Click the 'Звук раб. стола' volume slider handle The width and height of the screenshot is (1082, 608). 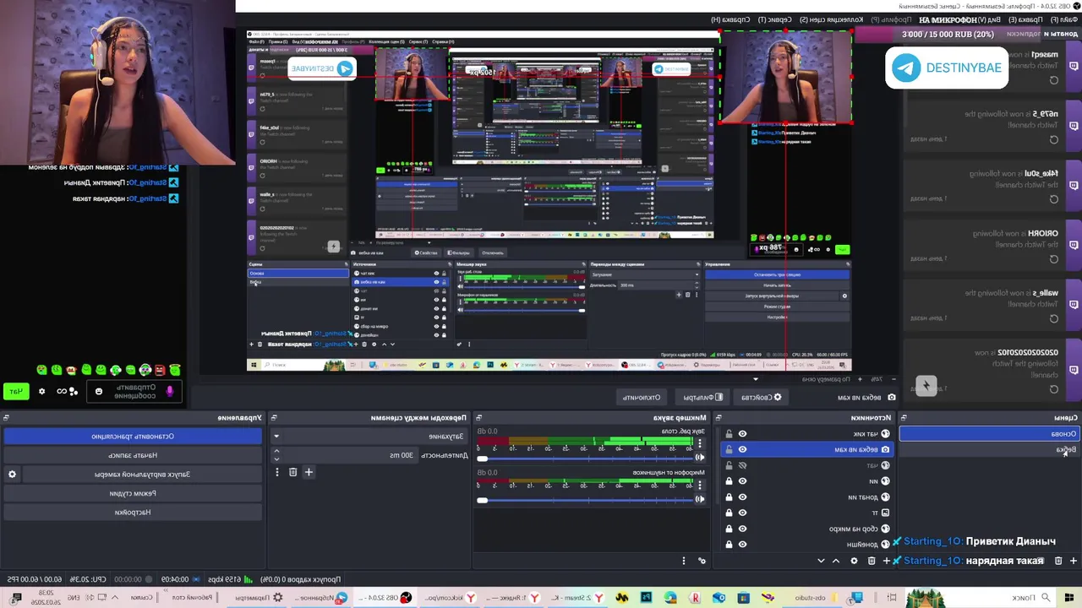482,459
